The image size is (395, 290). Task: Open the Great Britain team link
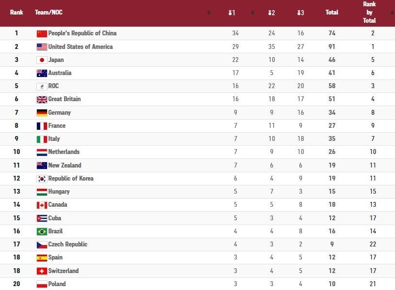click(x=65, y=99)
